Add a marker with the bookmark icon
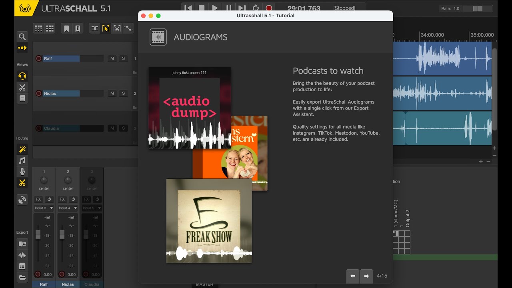The width and height of the screenshot is (512, 288). click(x=66, y=28)
